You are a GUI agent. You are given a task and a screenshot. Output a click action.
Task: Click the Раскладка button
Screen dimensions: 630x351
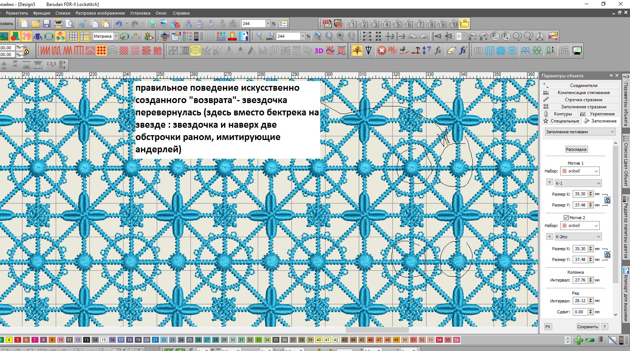coord(576,149)
